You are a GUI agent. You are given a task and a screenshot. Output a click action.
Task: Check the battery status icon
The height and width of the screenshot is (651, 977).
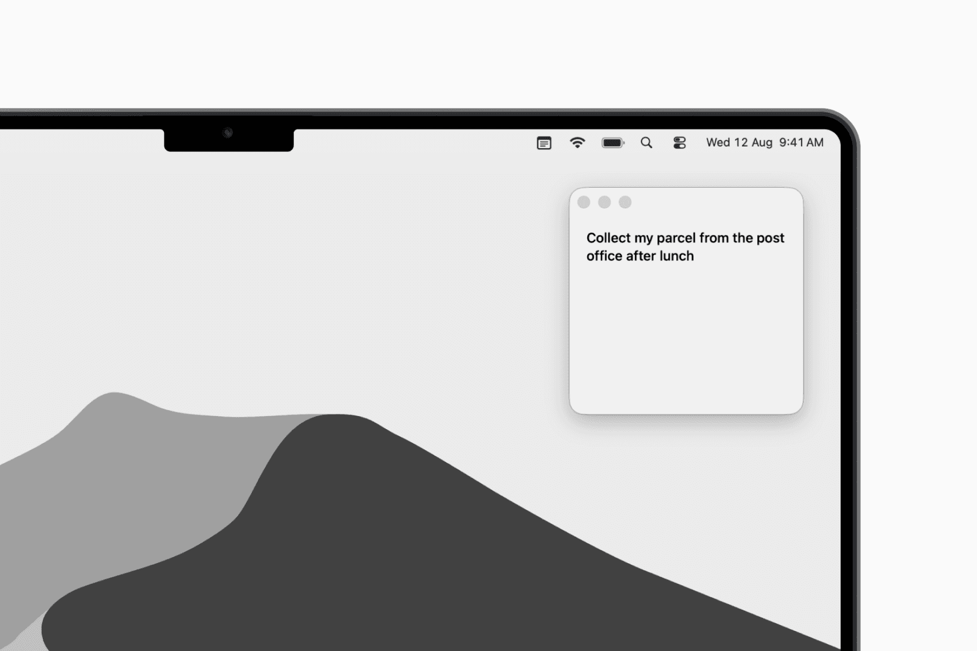pyautogui.click(x=613, y=143)
